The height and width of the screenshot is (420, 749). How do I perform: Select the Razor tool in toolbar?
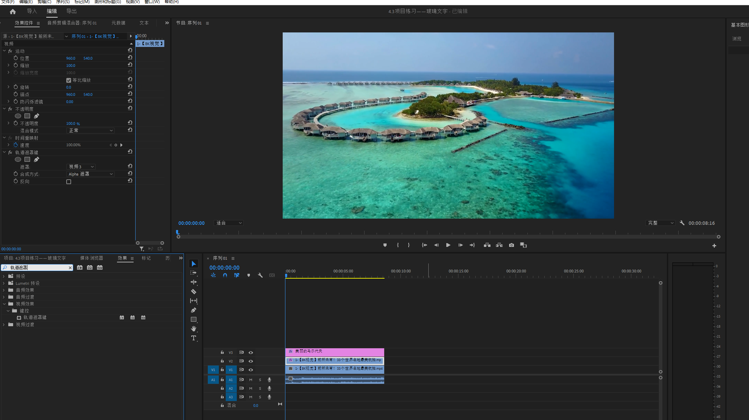[x=194, y=291]
